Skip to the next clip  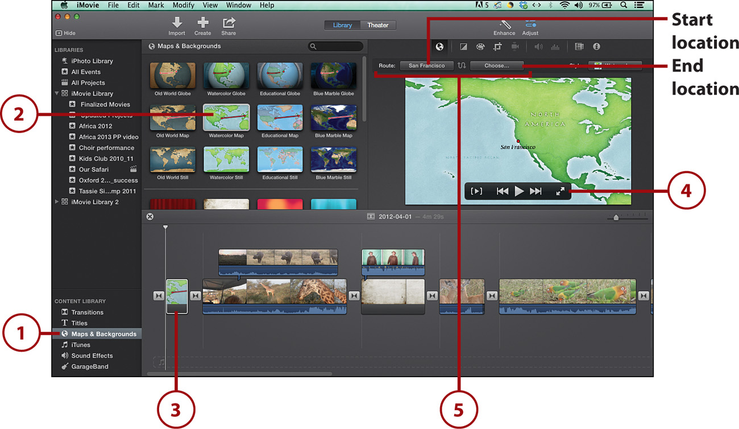tap(535, 191)
